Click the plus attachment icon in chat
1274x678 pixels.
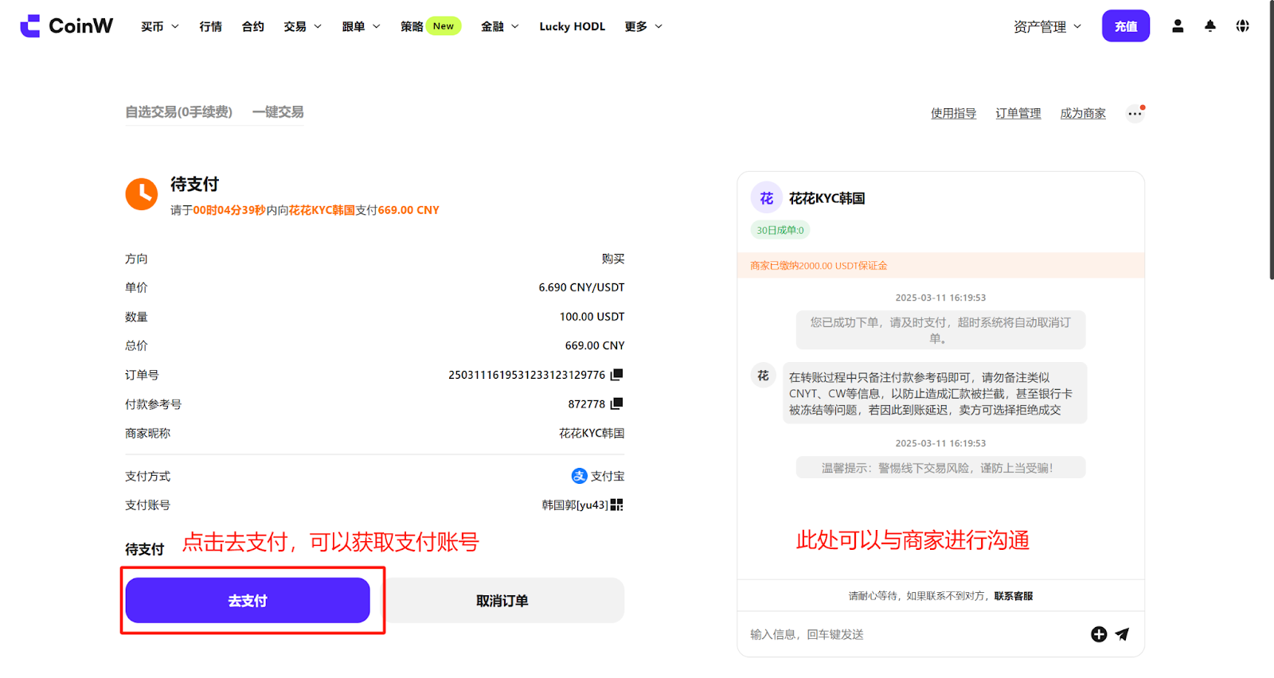point(1099,634)
